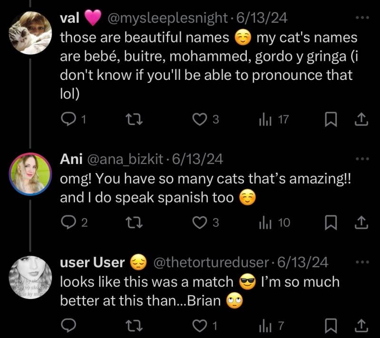Image resolution: width=380 pixels, height=338 pixels.
Task: Reply to Ani's tweet about speaking Spanish
Action: [x=69, y=222]
